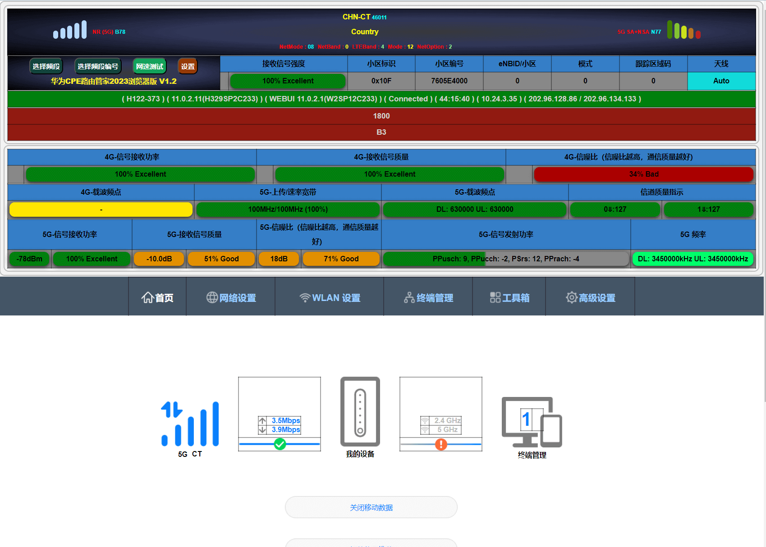Click the 5G 发射功率 progress bar
The width and height of the screenshot is (766, 547).
tap(505, 259)
